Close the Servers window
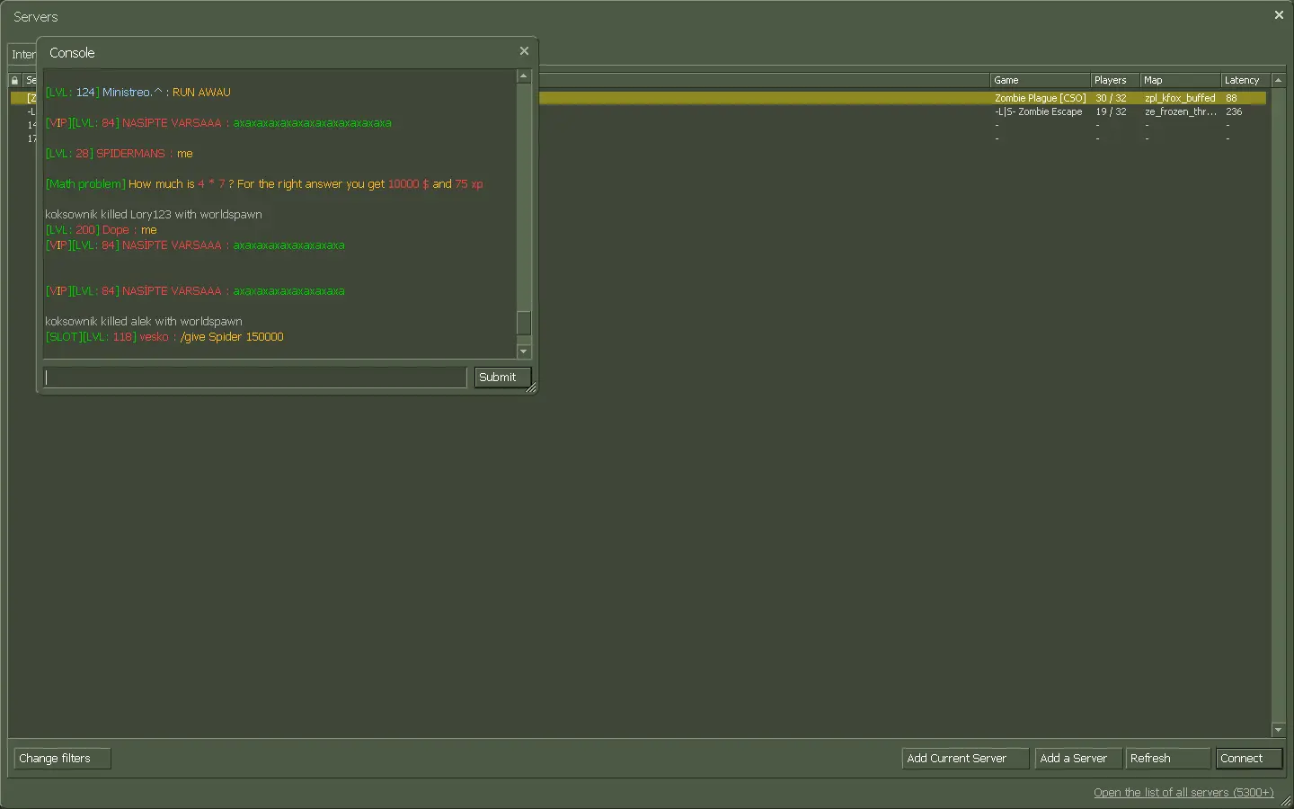The image size is (1294, 809). tap(1279, 15)
